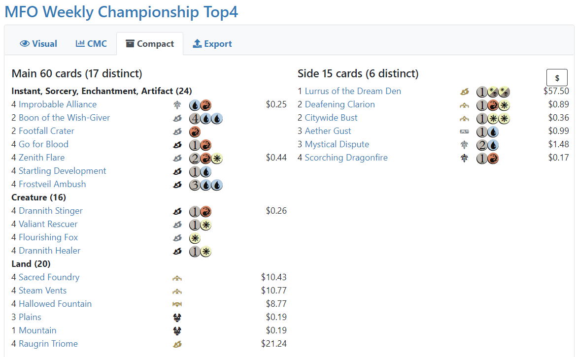The image size is (576, 357).
Task: Click the mana cost of Boon of the Wish-Giver
Action: click(205, 118)
